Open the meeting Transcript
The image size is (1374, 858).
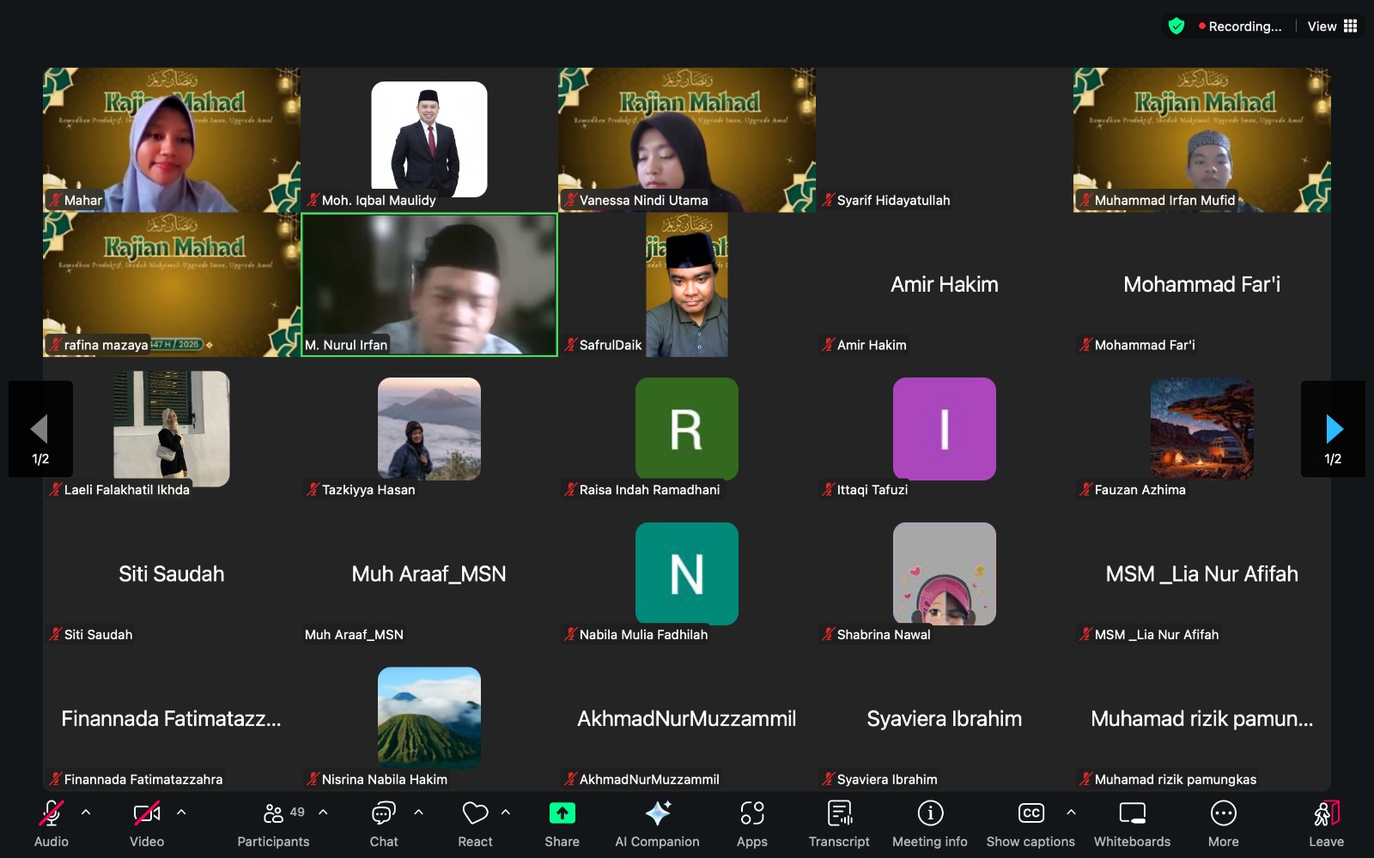pos(839,824)
